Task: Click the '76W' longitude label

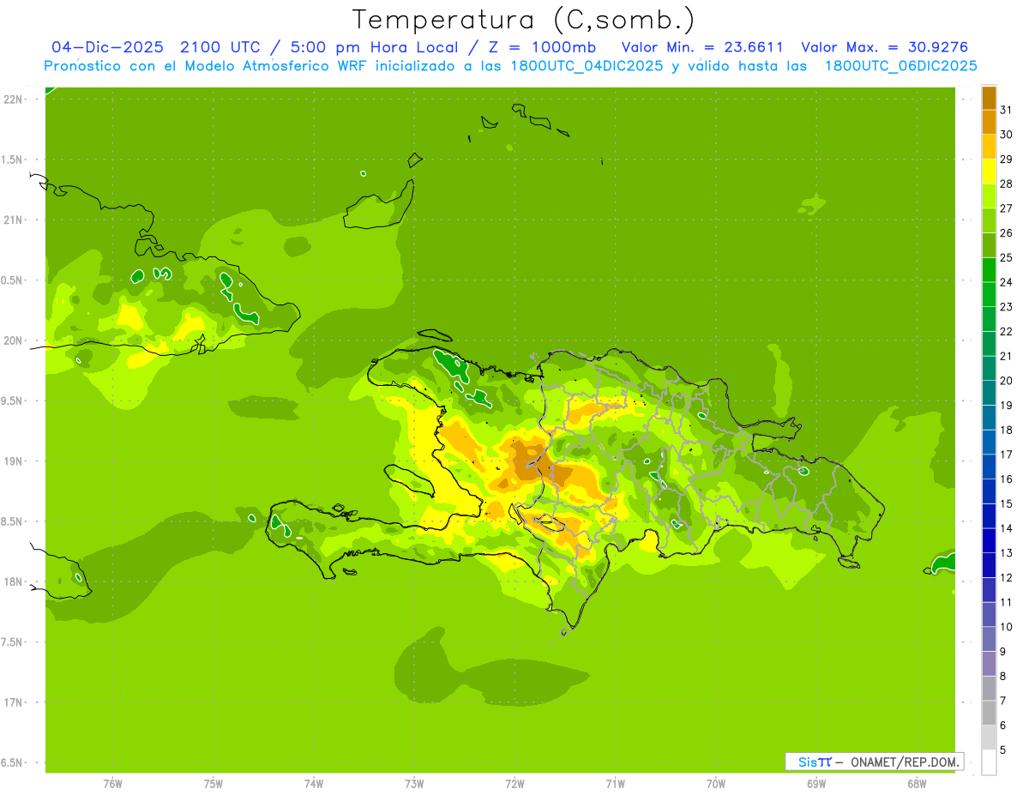Action: click(x=112, y=784)
